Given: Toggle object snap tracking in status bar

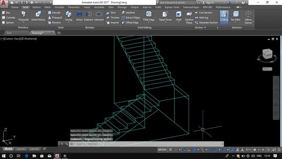Looking at the screenshot, I should (x=211, y=150).
